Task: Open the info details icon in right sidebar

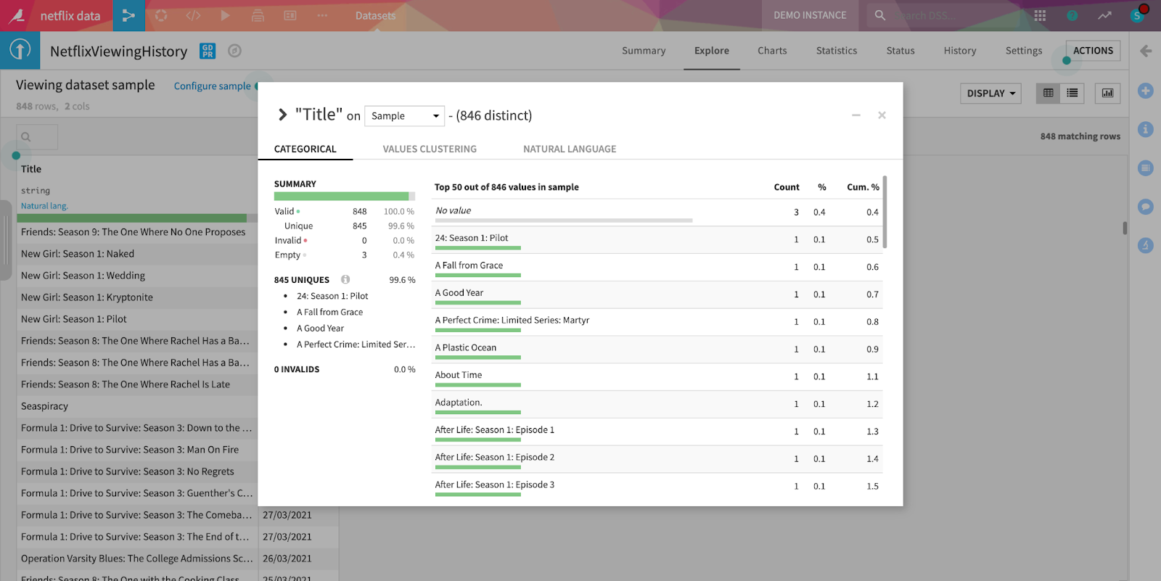Action: coord(1146,129)
